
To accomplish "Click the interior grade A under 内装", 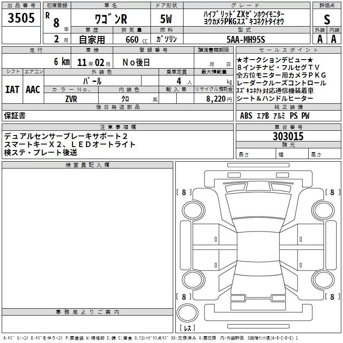I will click(334, 39).
